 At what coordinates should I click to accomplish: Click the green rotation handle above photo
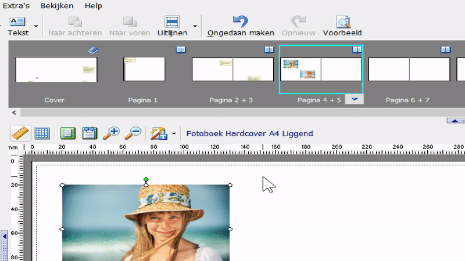pos(146,180)
